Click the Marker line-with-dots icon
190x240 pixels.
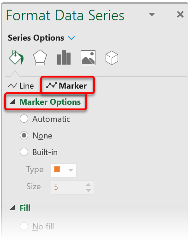click(52, 85)
